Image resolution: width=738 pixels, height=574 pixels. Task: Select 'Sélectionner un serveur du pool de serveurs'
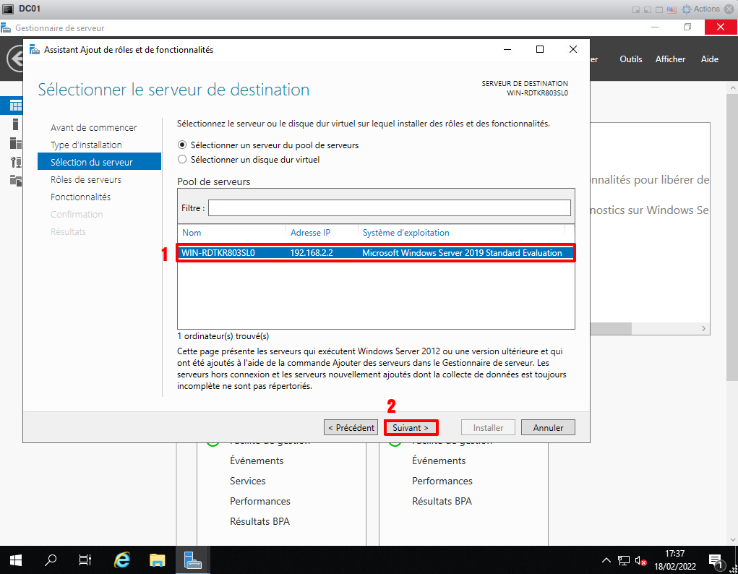point(182,145)
